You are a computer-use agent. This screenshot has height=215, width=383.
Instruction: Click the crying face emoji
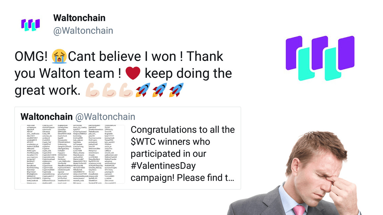[59, 57]
